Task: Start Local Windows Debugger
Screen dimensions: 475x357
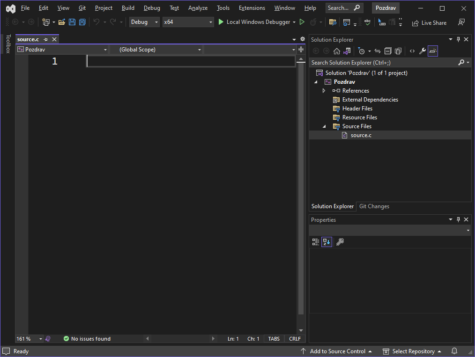Action: tap(254, 22)
